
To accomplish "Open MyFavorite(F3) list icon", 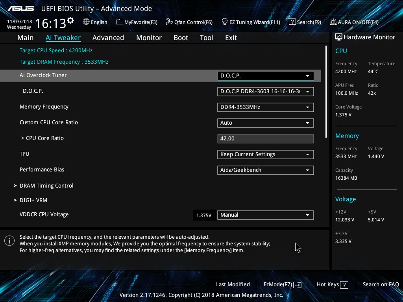I will 120,22.
